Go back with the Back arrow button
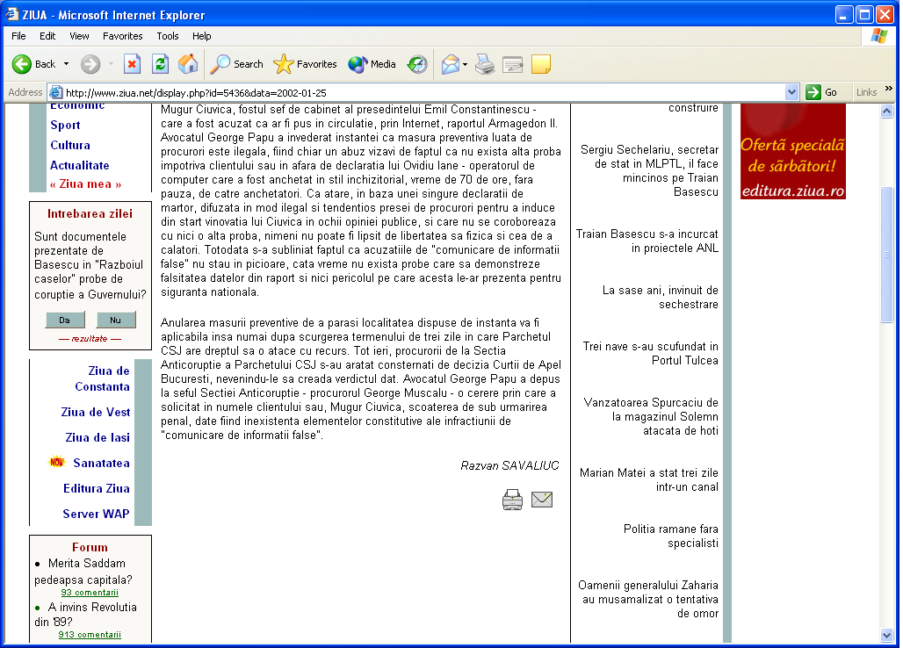Screen dimensions: 903x648 click(34, 64)
